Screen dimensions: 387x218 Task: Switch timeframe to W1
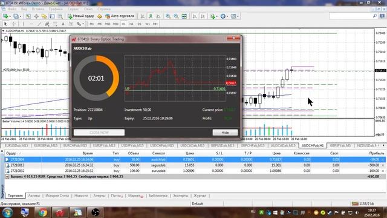point(148,24)
